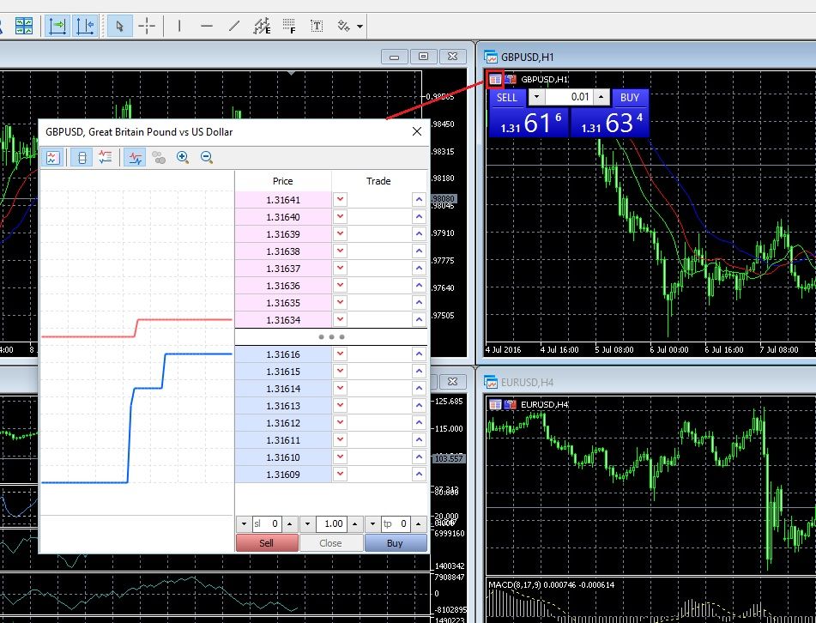816x623 pixels.
Task: Choose the diagonal trendline tool
Action: [234, 26]
